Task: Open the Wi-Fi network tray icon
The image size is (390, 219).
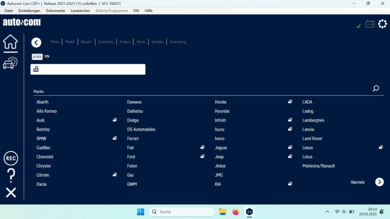Action: point(337,212)
